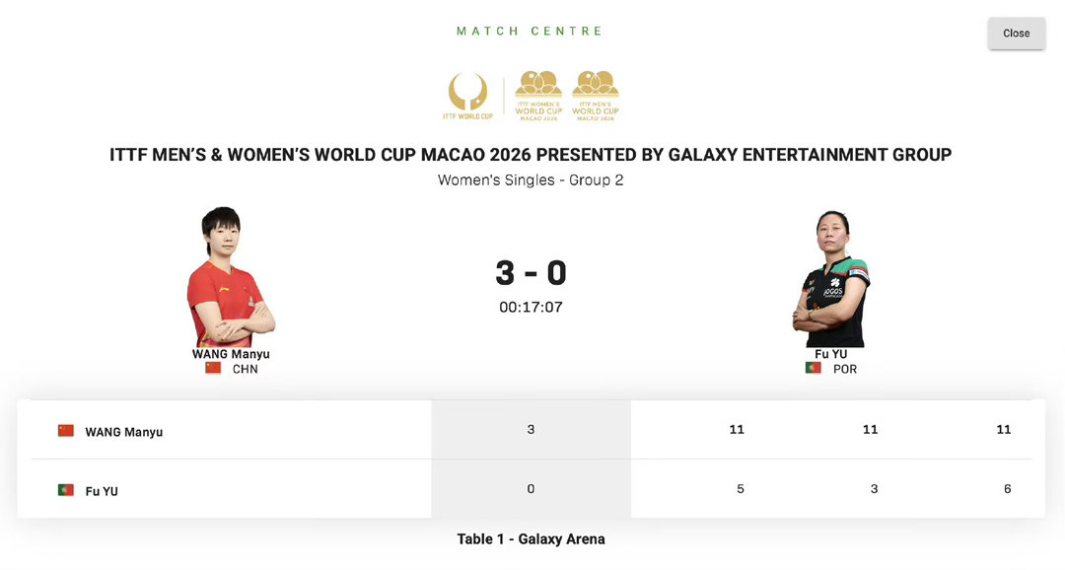Click the ITTF World Cup trophy logo
The width and height of the screenshot is (1065, 570).
pos(467,94)
